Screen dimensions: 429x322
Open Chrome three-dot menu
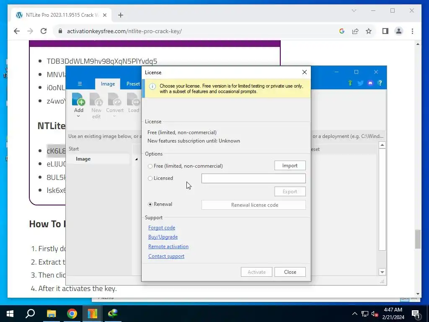pyautogui.click(x=412, y=31)
